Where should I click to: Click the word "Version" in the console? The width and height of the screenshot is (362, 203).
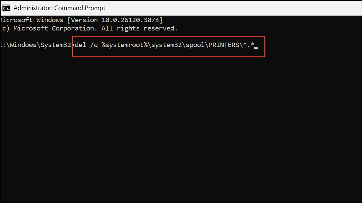click(83, 20)
